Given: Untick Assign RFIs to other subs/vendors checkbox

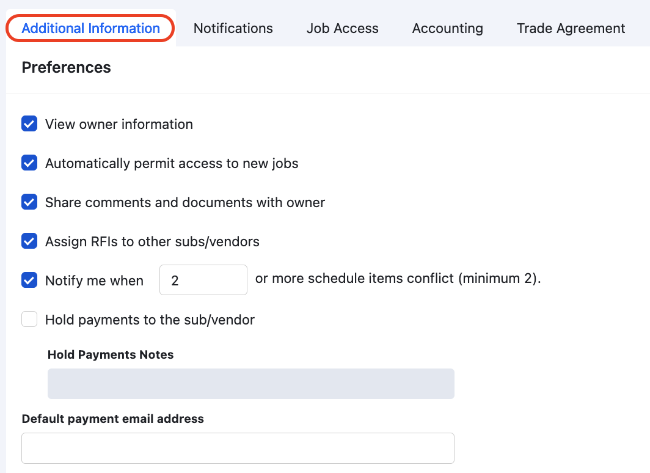Looking at the screenshot, I should point(29,241).
